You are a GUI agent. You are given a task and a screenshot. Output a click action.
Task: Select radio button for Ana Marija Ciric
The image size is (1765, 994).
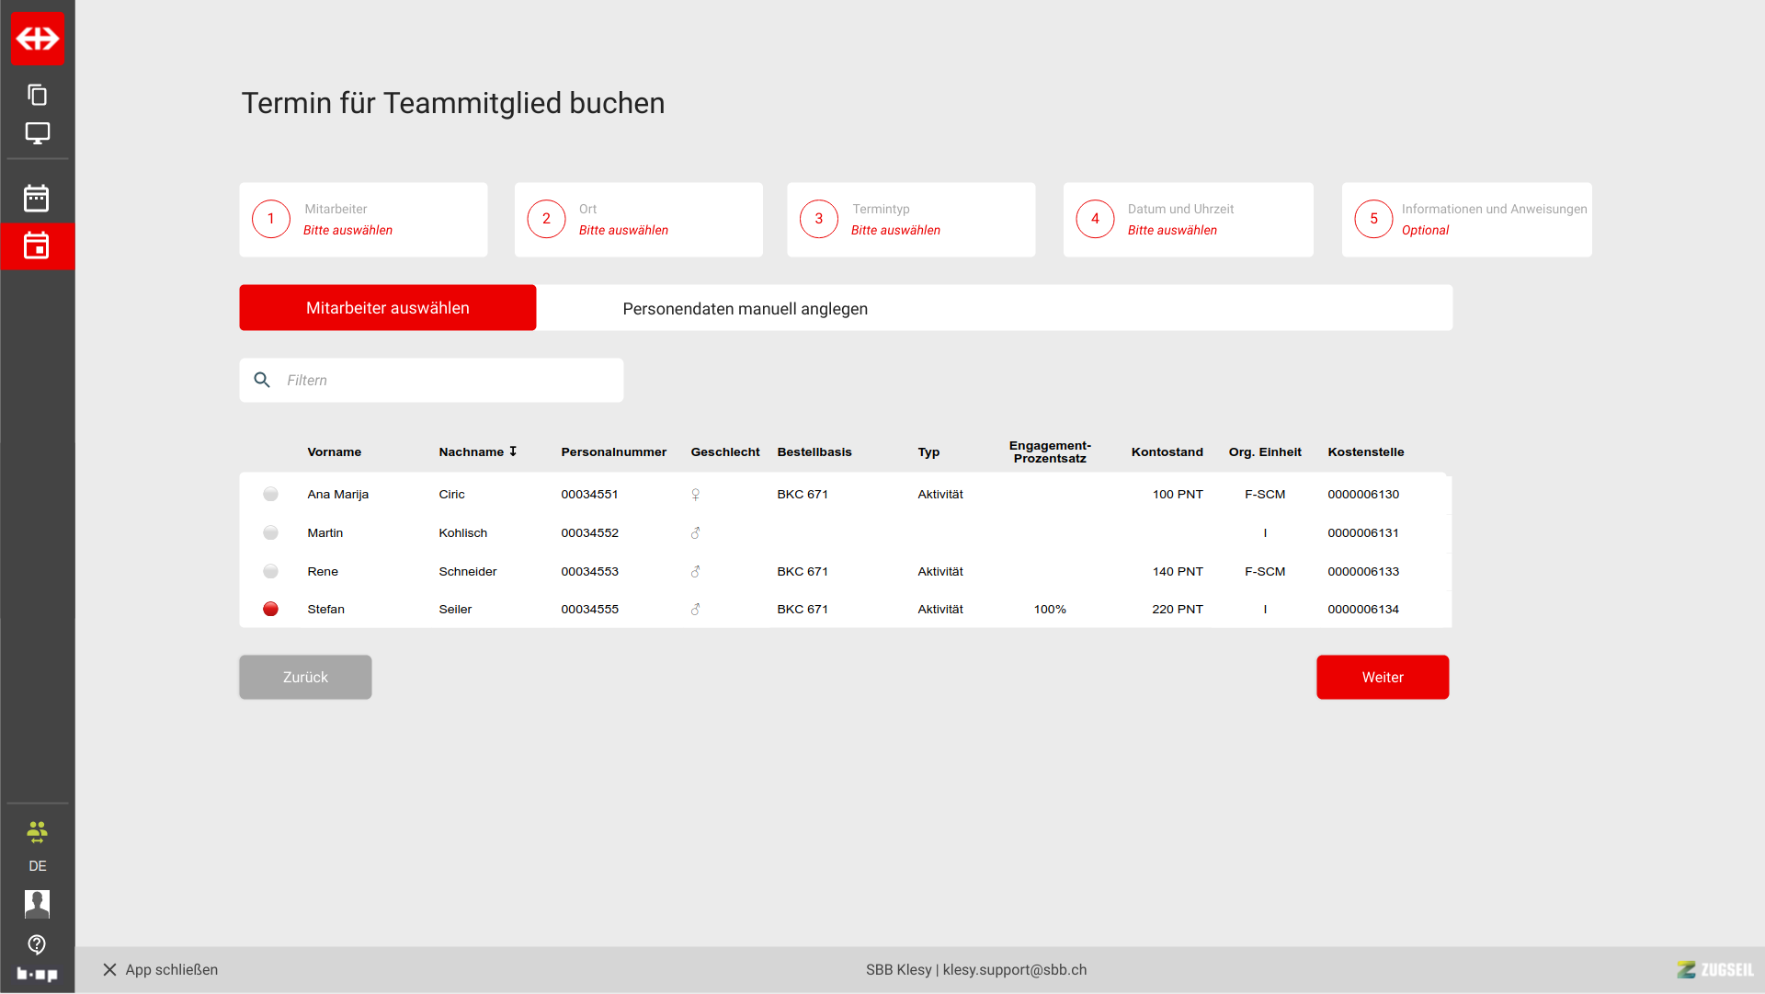270,495
